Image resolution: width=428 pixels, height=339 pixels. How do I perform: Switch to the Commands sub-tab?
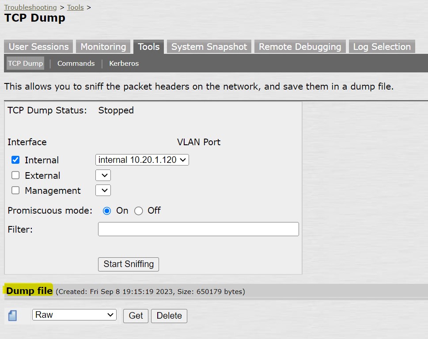(x=76, y=63)
